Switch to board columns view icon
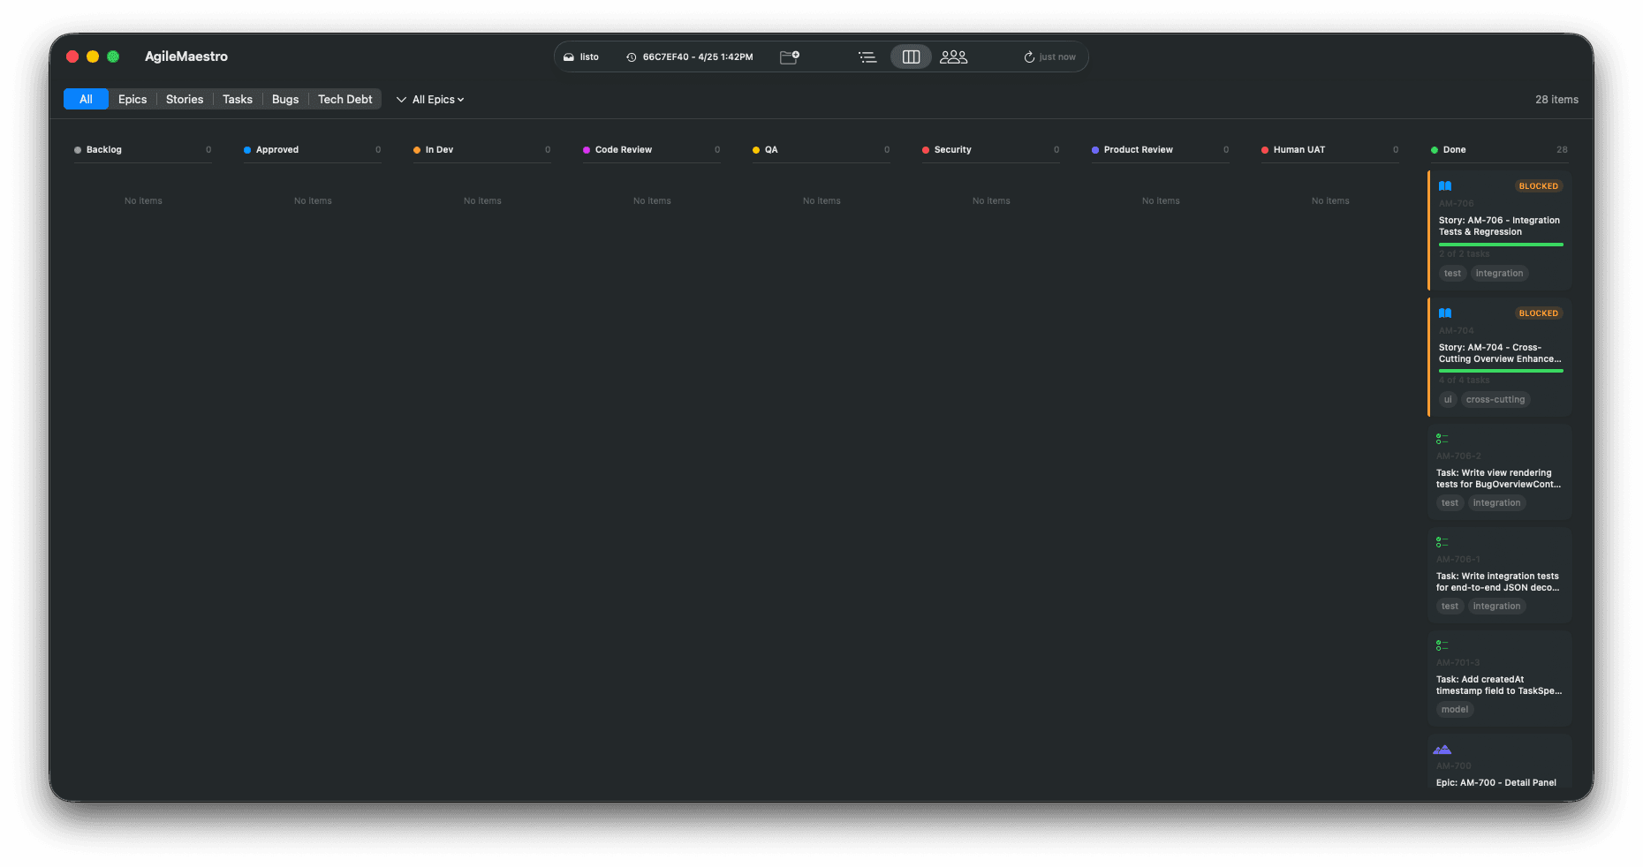The height and width of the screenshot is (867, 1643). point(911,57)
